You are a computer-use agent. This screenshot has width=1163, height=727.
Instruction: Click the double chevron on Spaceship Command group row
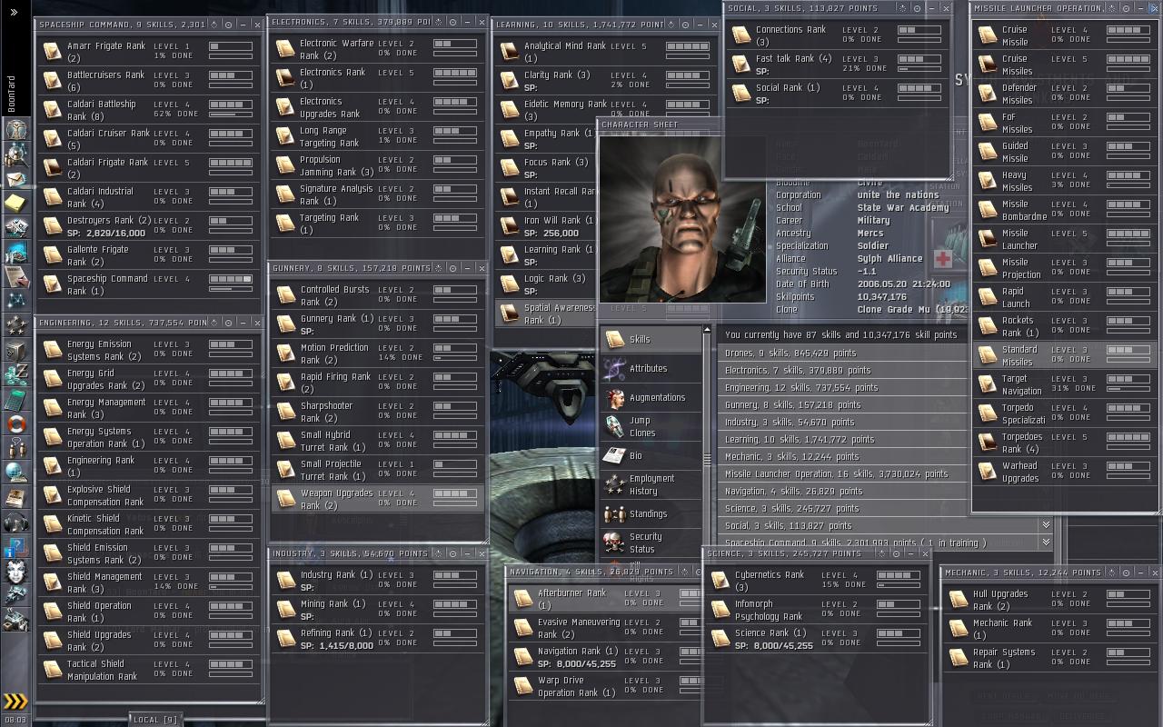point(1046,543)
